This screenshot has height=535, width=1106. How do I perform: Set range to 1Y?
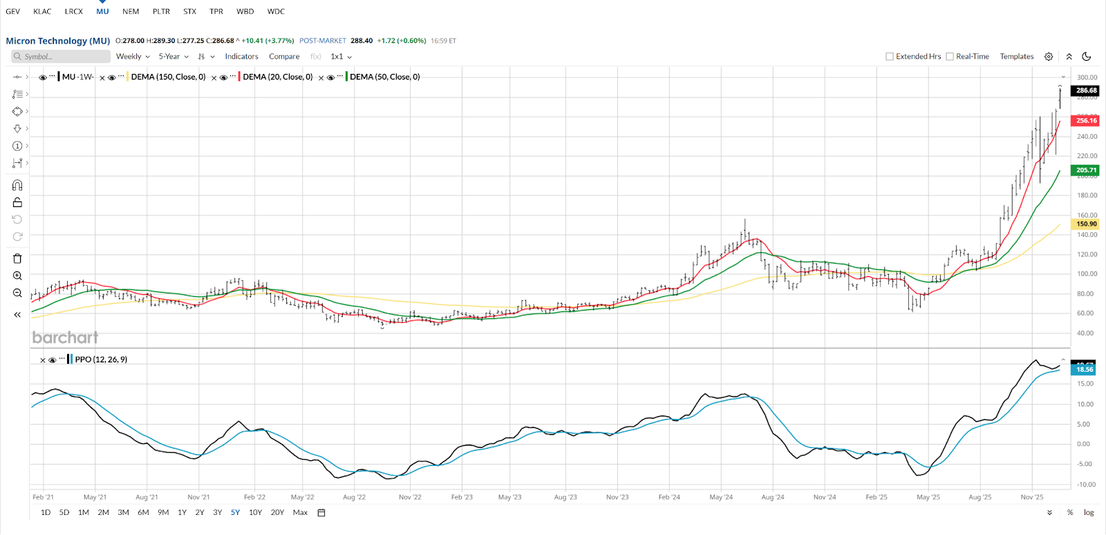(182, 513)
